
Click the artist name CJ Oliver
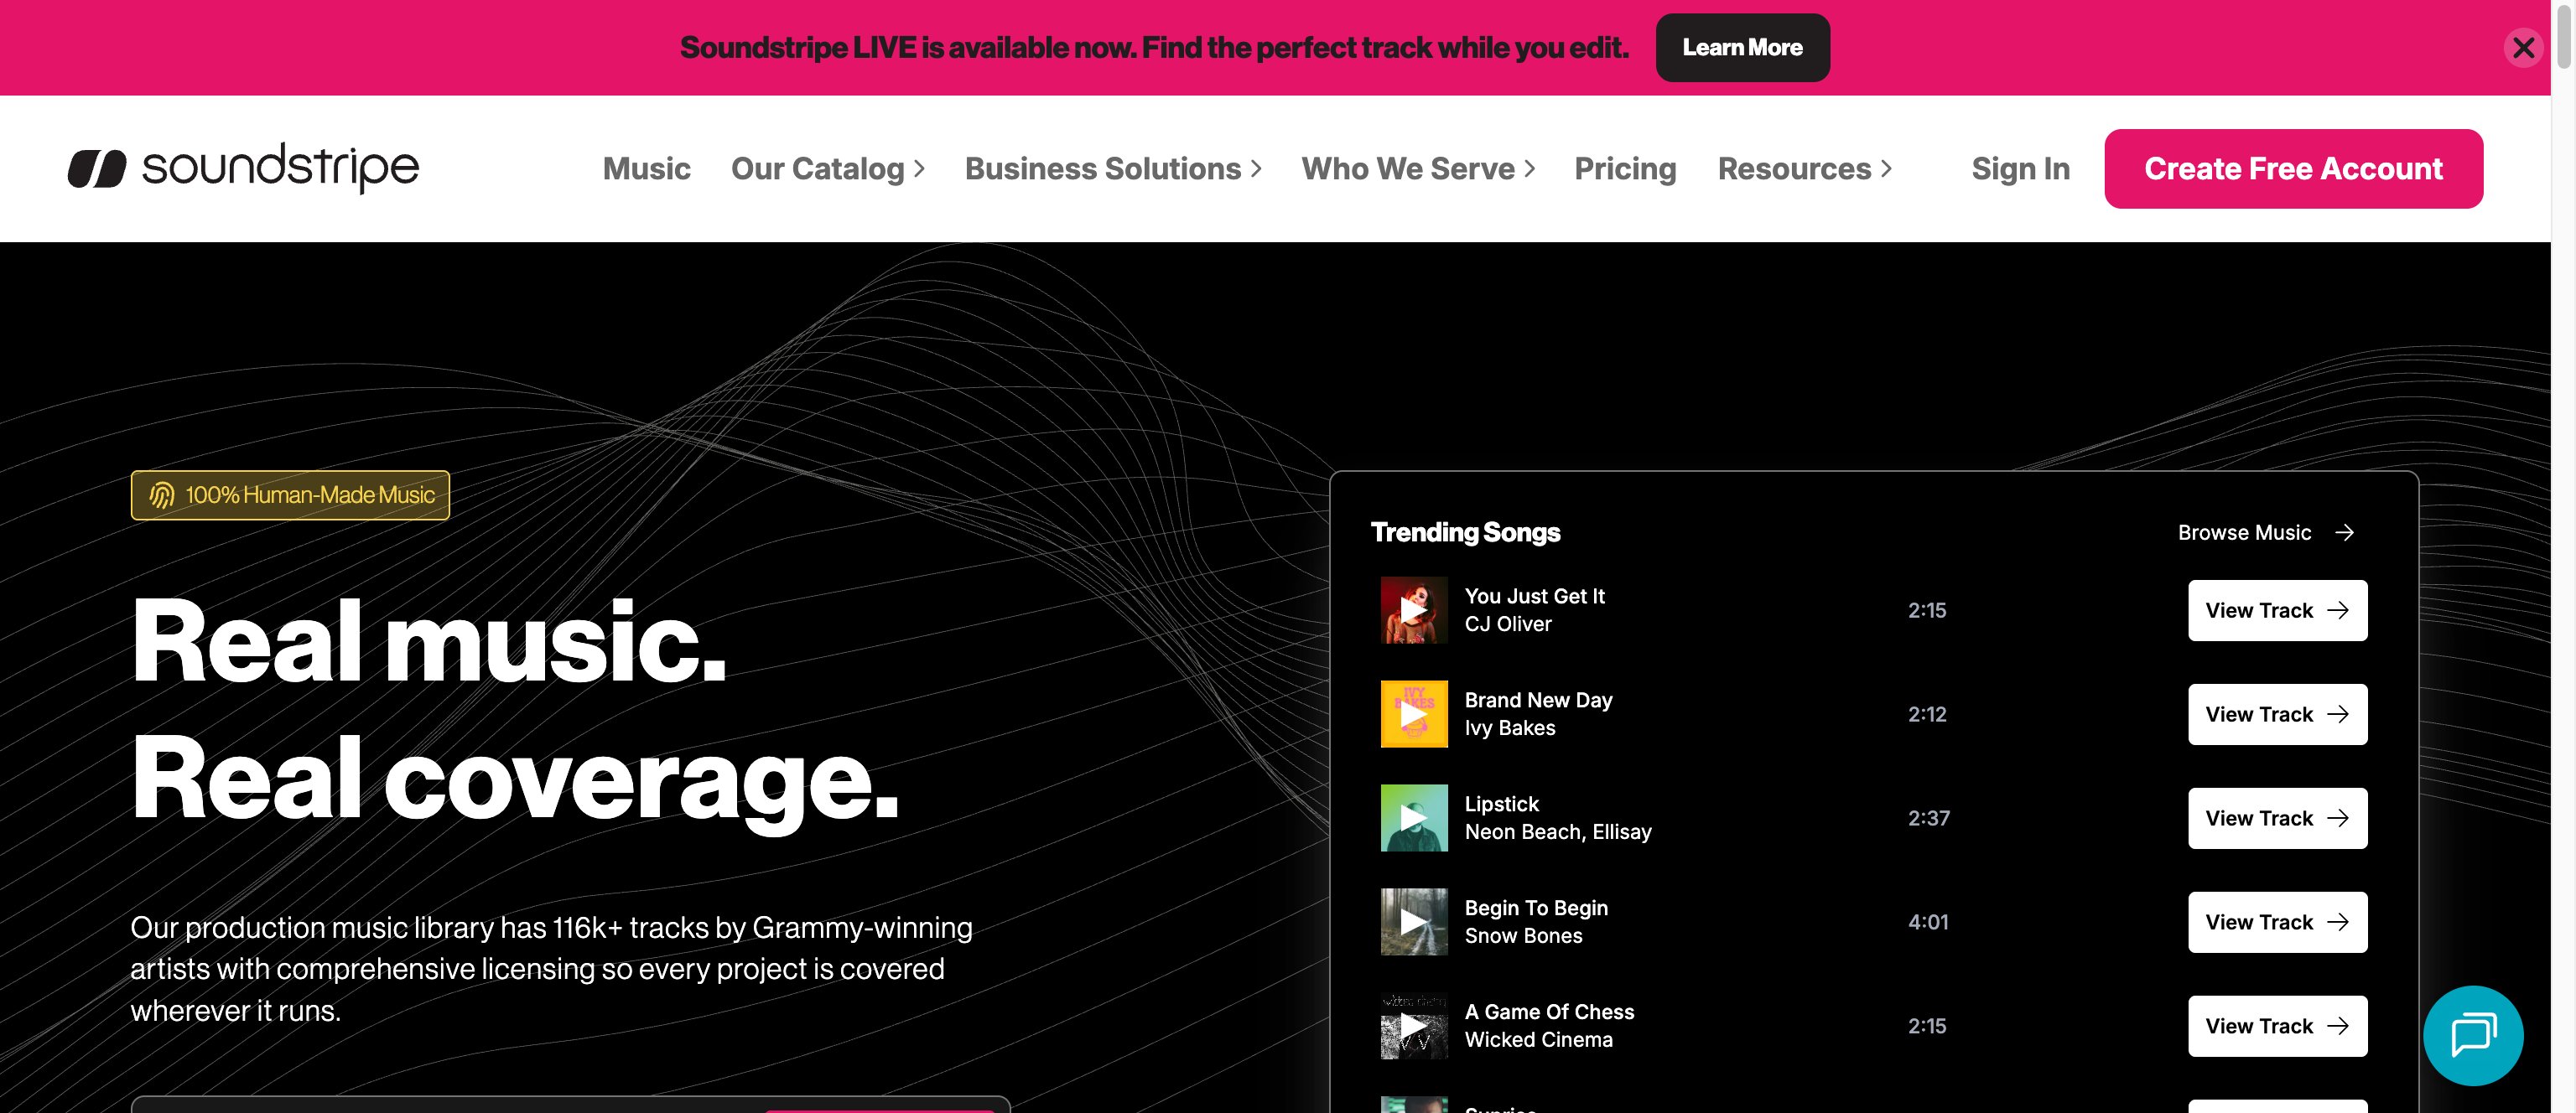1508,624
